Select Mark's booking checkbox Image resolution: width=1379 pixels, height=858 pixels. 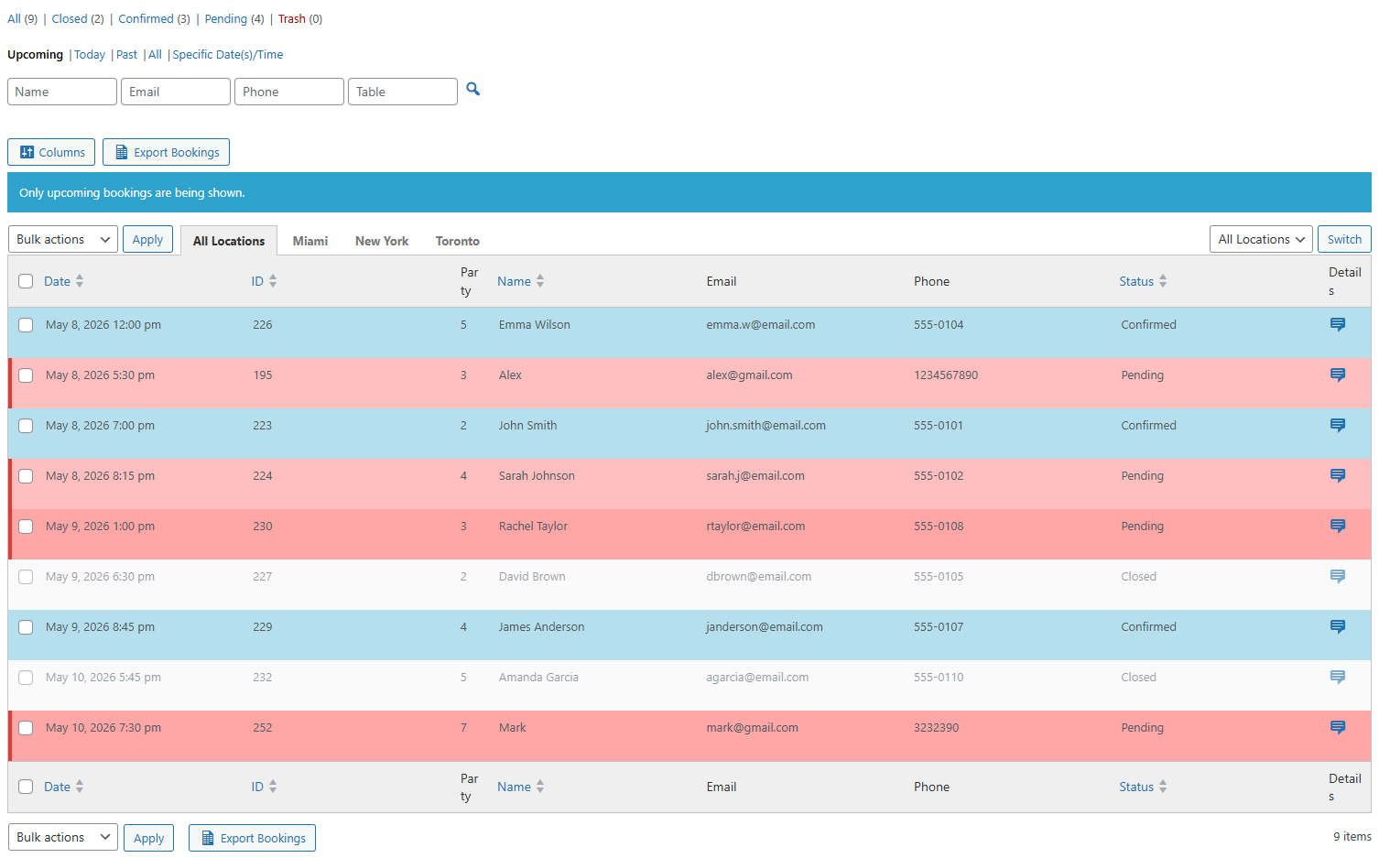[x=26, y=728]
